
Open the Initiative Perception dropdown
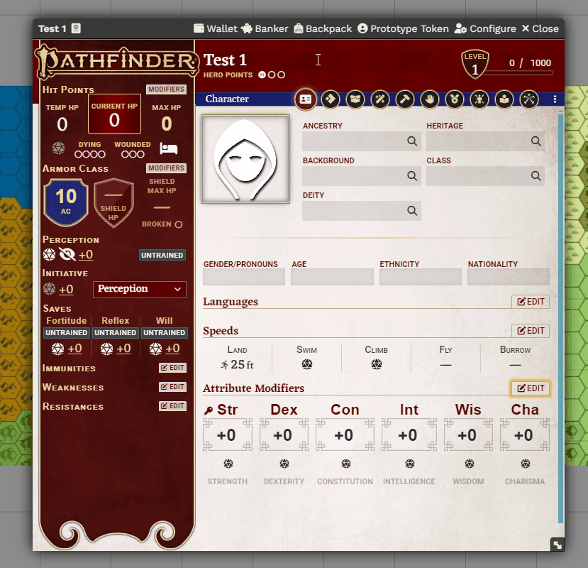tap(140, 289)
